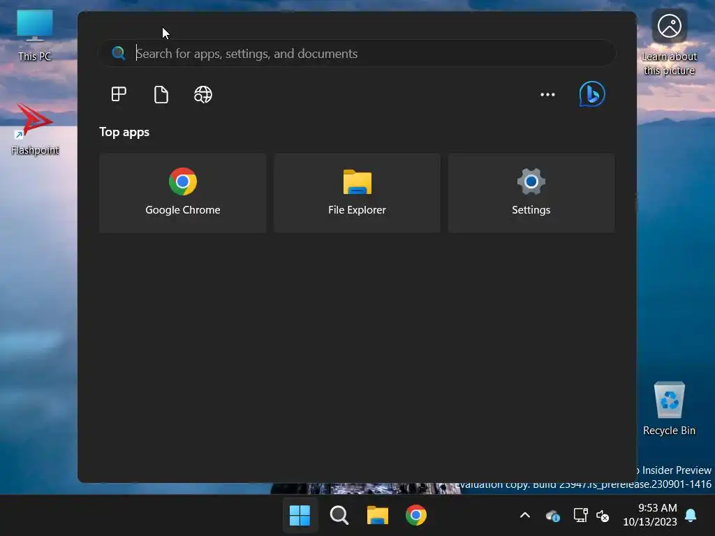Open Bing Chat icon
Screen dimensions: 715x536
(x=592, y=94)
